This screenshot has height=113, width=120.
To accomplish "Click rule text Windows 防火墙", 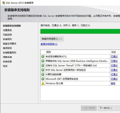I will [x=54, y=83].
